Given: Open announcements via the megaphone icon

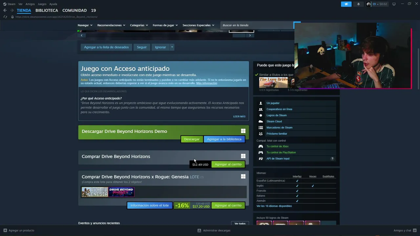Looking at the screenshot, I should [x=346, y=4].
